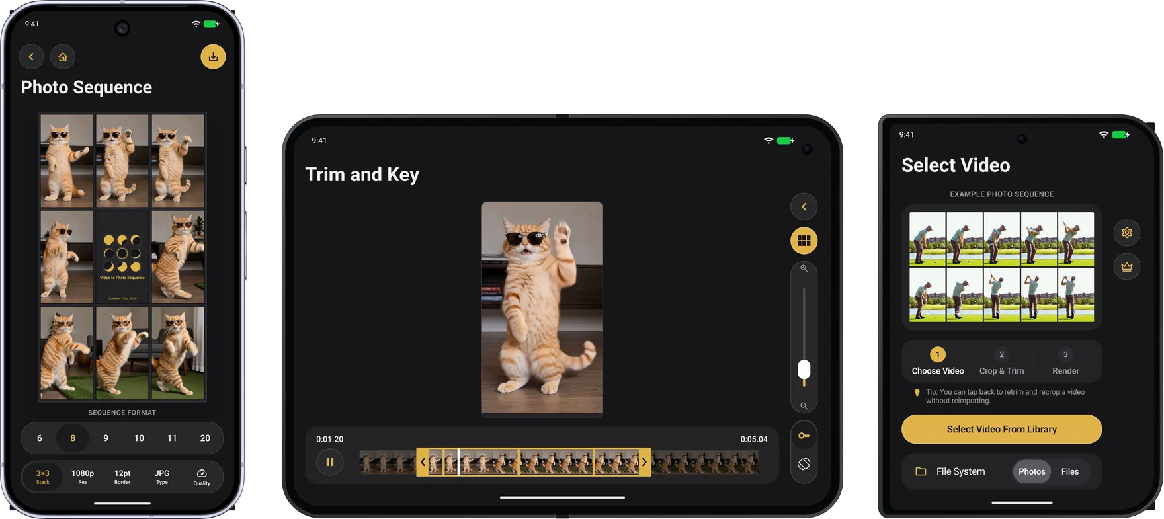
Task: Tap the white playhead on timeline
Action: (458, 462)
